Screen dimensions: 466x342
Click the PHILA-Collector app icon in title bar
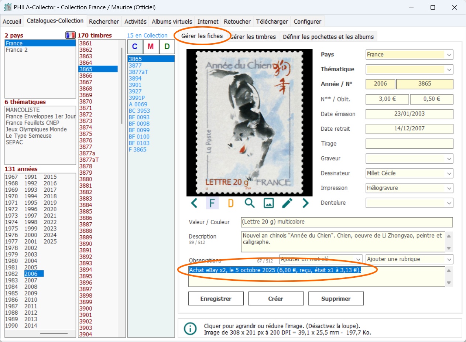click(7, 7)
